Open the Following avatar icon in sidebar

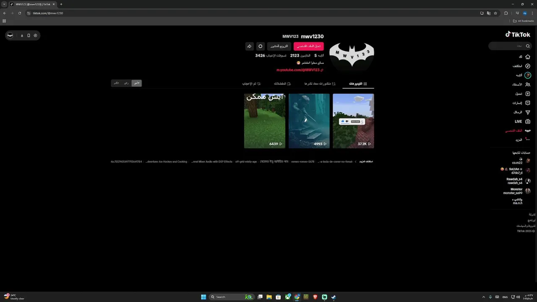coord(528,75)
